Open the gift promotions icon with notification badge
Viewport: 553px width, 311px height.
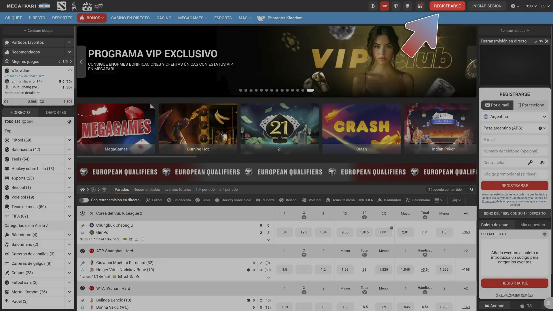420,6
